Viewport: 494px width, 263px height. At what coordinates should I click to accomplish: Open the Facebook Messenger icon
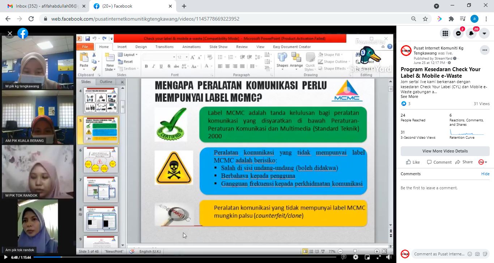pos(458,33)
